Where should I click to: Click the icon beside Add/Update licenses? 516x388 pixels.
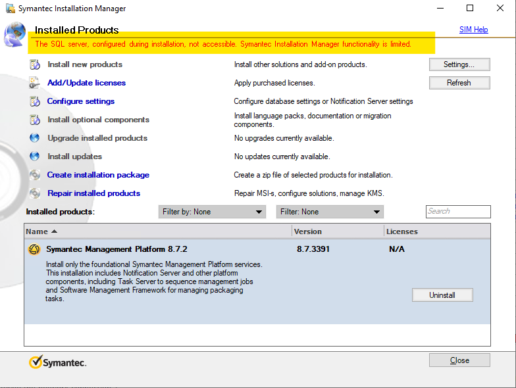35,83
